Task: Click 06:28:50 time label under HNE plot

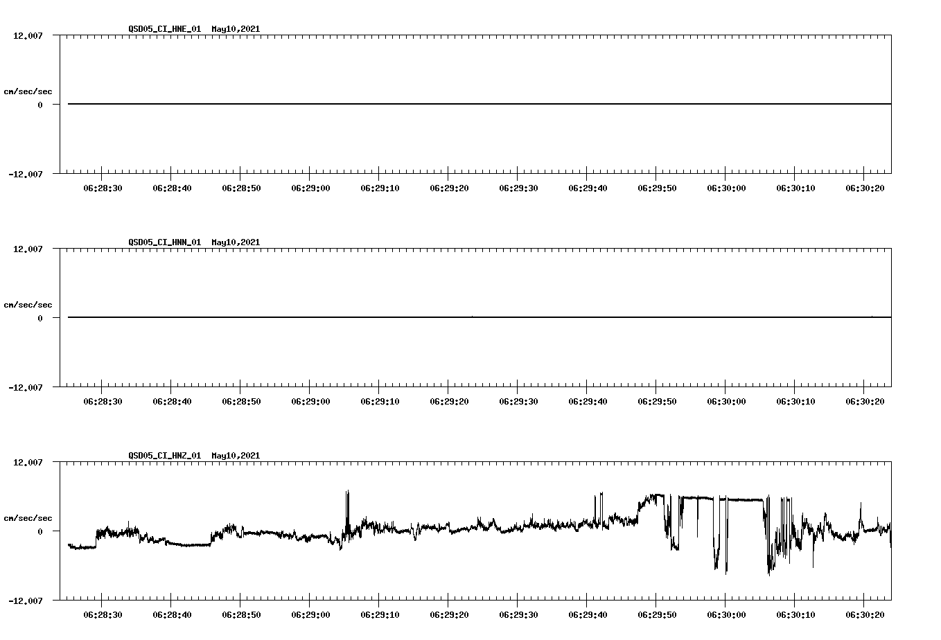Action: [x=241, y=188]
